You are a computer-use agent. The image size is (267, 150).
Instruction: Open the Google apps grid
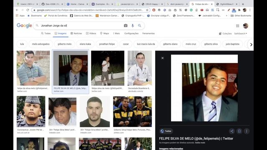pos(237,26)
